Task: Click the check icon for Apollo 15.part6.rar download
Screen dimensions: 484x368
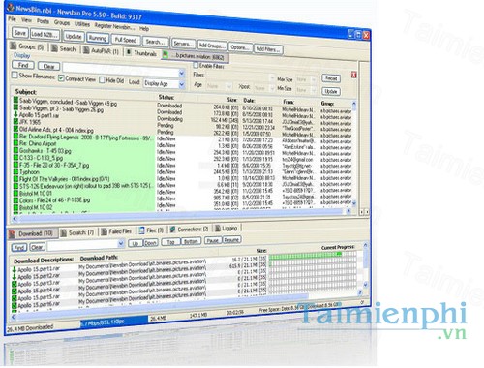Action: coord(15,305)
